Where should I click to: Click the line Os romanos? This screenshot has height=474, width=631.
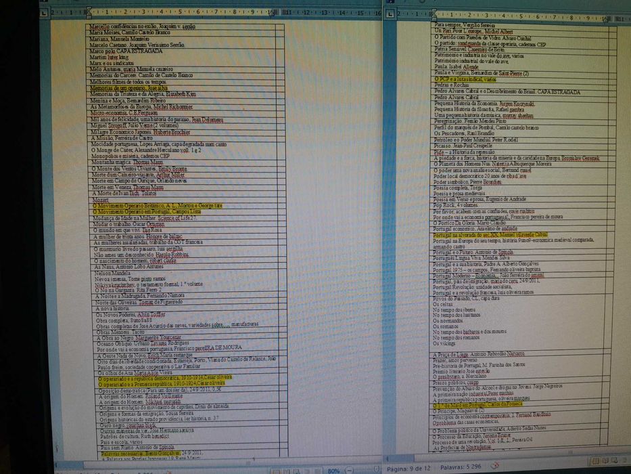445,327
